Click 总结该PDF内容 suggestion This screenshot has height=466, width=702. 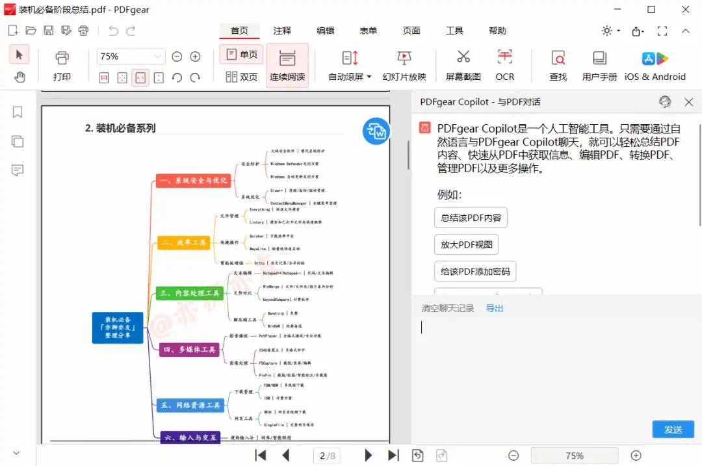(x=471, y=218)
